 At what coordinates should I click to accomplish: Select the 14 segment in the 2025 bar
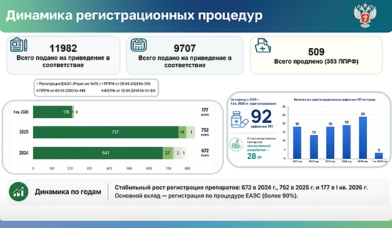click(x=182, y=132)
